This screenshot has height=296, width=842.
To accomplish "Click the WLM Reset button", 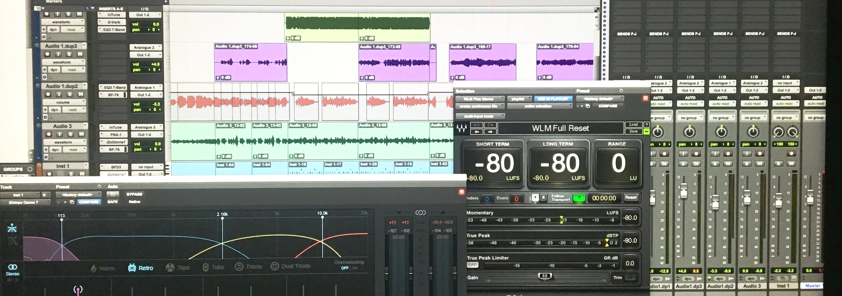I will tap(631, 197).
